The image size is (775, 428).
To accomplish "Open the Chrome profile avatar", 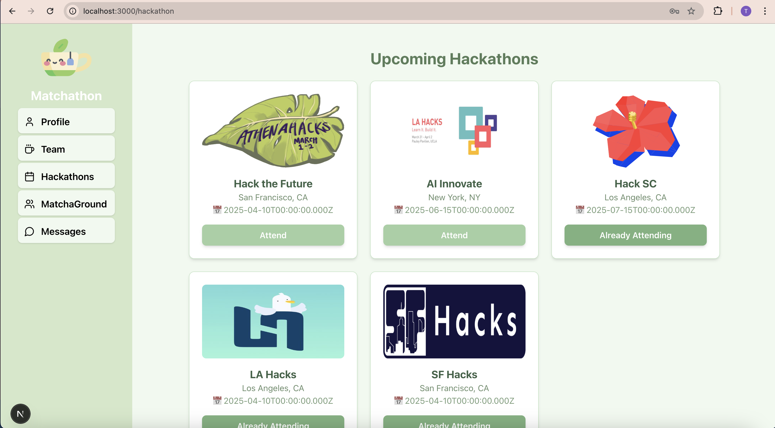I will (x=745, y=11).
